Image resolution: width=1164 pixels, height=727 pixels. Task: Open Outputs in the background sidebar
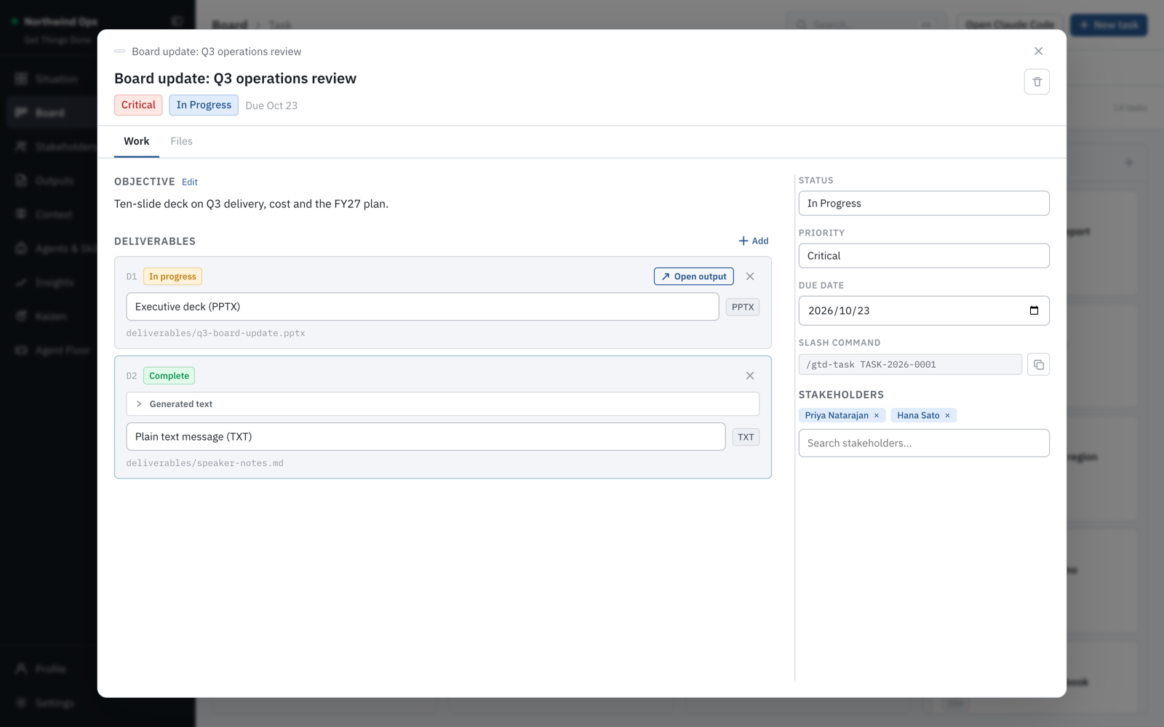click(x=55, y=180)
